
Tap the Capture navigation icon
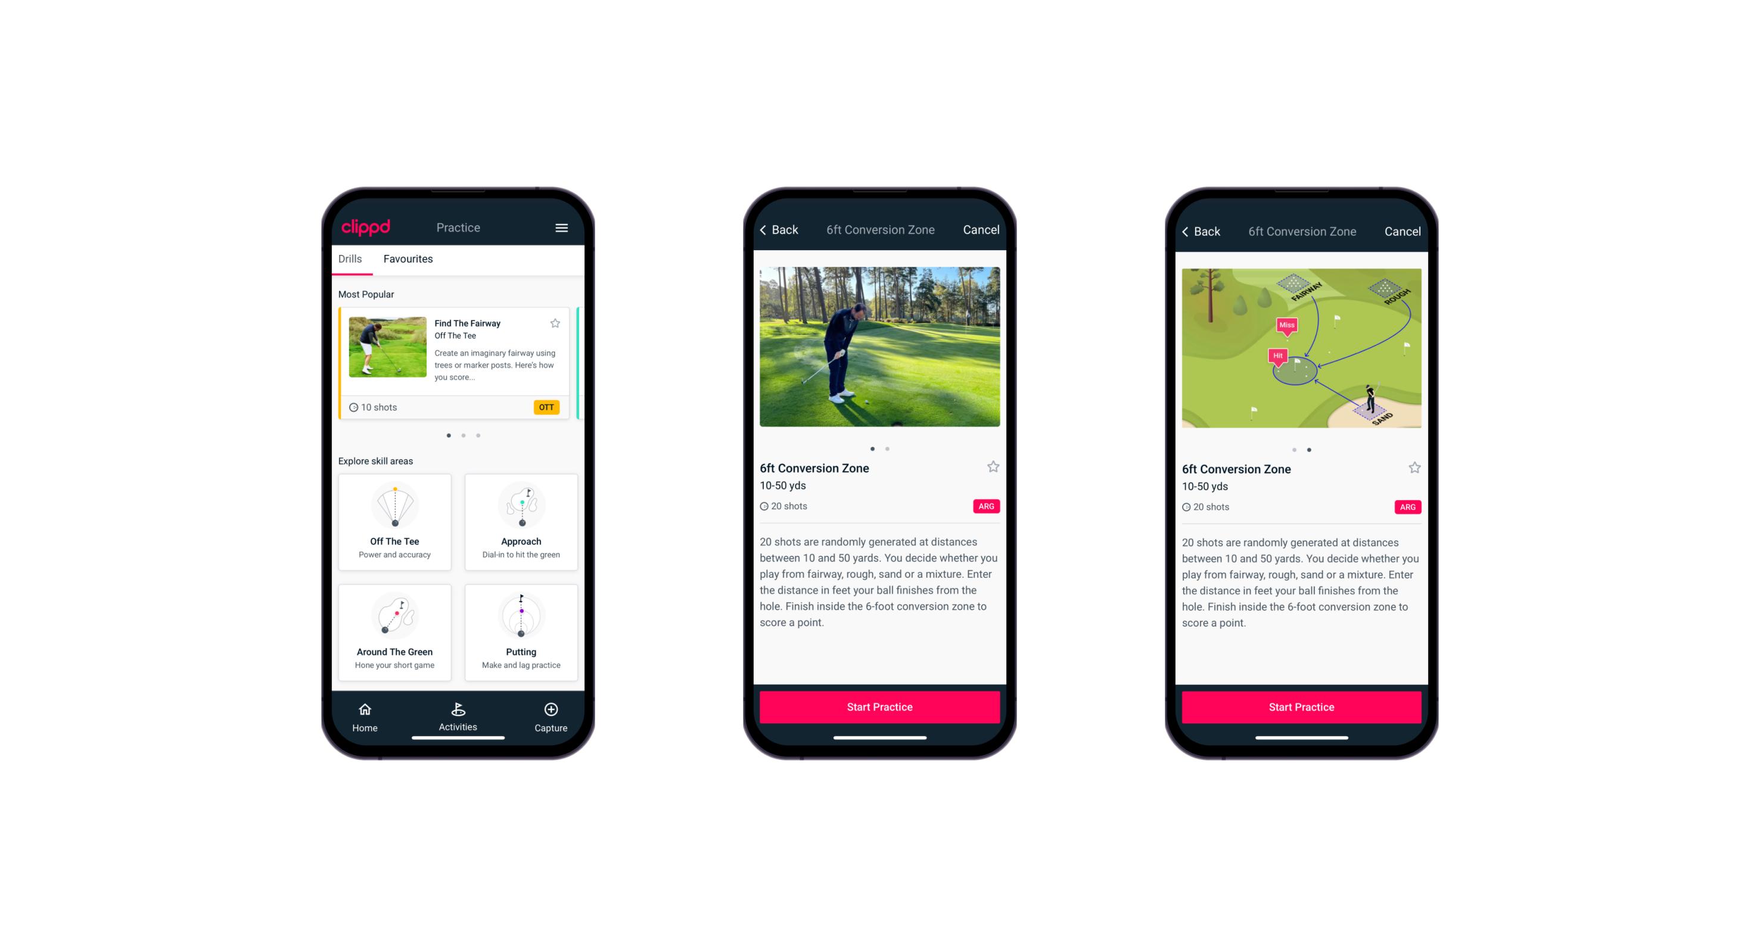[x=551, y=709]
